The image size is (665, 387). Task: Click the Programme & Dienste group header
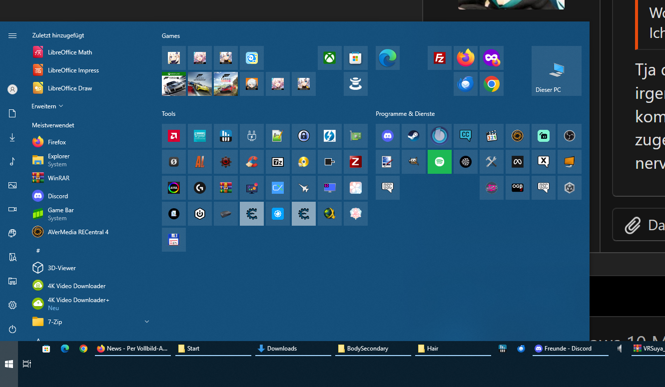point(405,114)
